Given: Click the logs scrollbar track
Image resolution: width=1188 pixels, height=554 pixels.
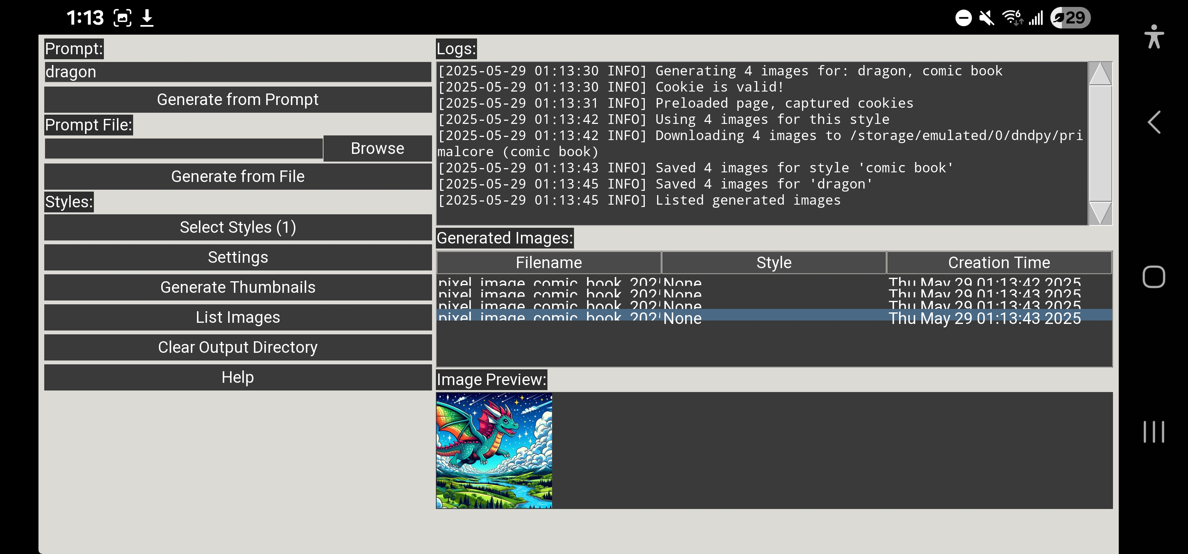Looking at the screenshot, I should click(1100, 143).
